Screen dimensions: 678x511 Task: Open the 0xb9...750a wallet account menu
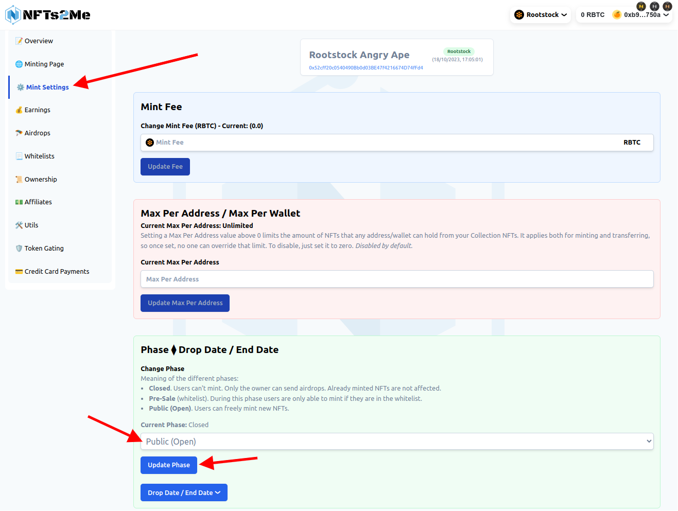pos(641,14)
